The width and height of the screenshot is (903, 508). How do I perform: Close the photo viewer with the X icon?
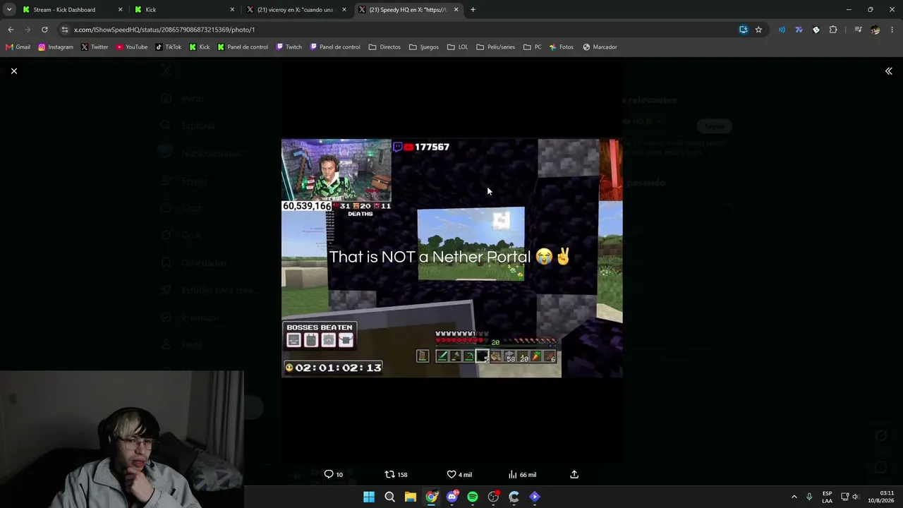point(14,71)
